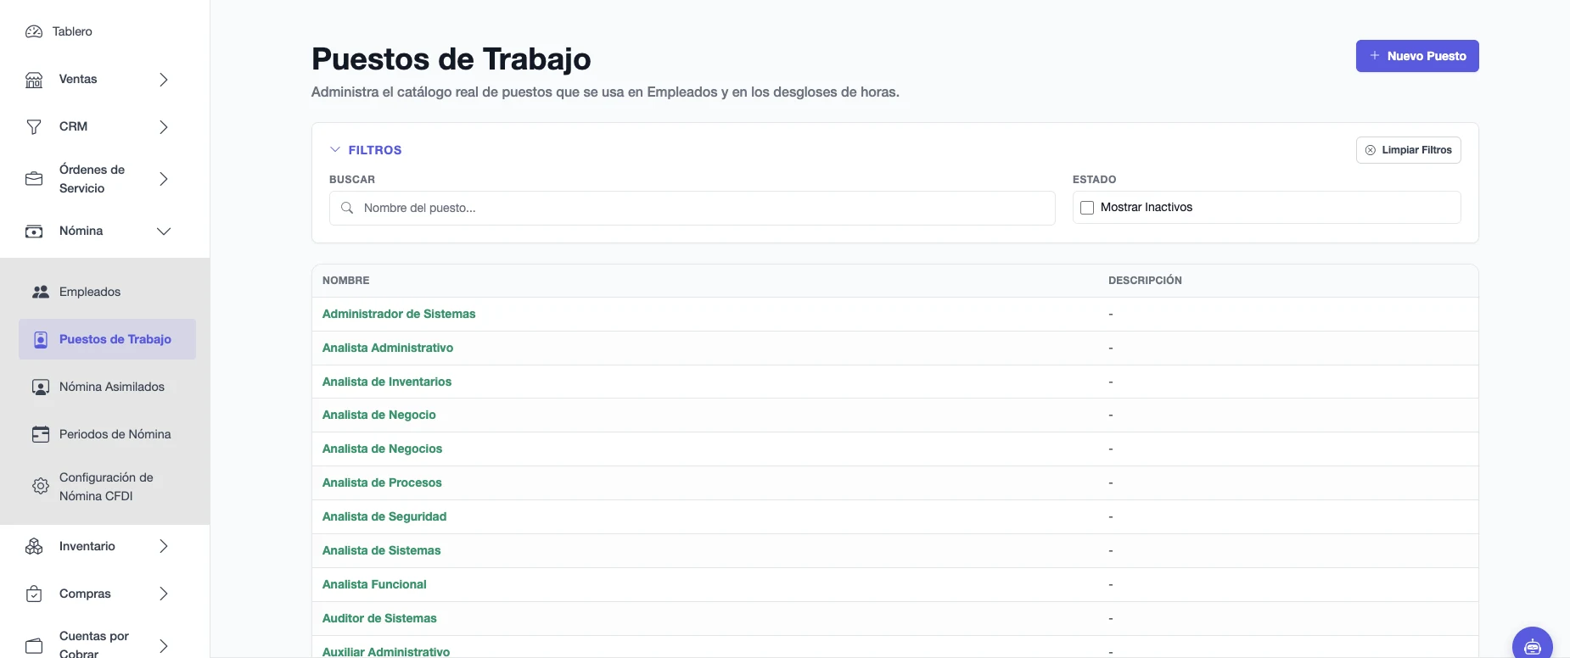The width and height of the screenshot is (1570, 658).
Task: Click the plus icon in Nuevo Puesto
Action: [x=1374, y=56]
